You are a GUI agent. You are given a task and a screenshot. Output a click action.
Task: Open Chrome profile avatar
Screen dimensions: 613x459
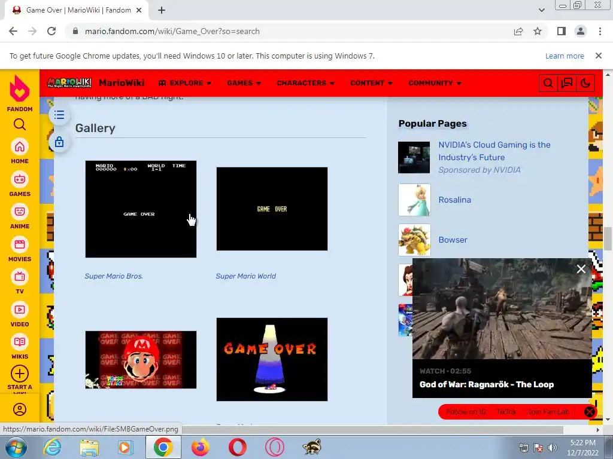(581, 31)
